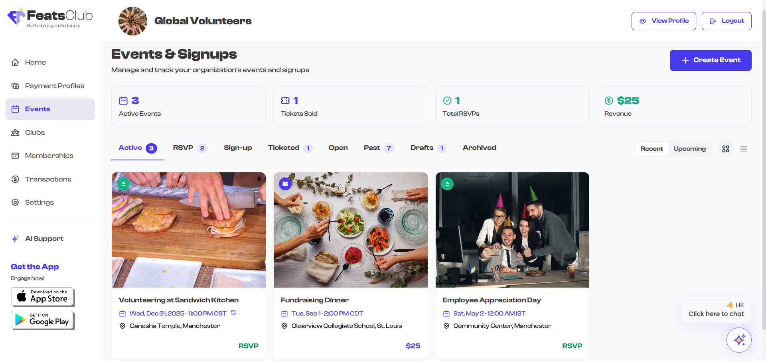This screenshot has height=361, width=766.
Task: Click the Transactions dollar icon
Action: [15, 179]
